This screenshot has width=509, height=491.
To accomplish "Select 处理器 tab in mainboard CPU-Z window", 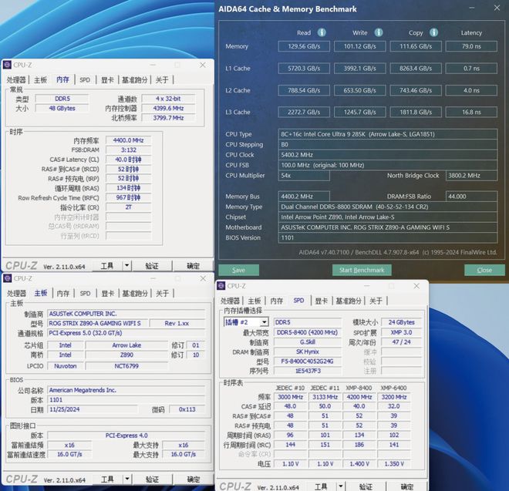I will [x=16, y=294].
